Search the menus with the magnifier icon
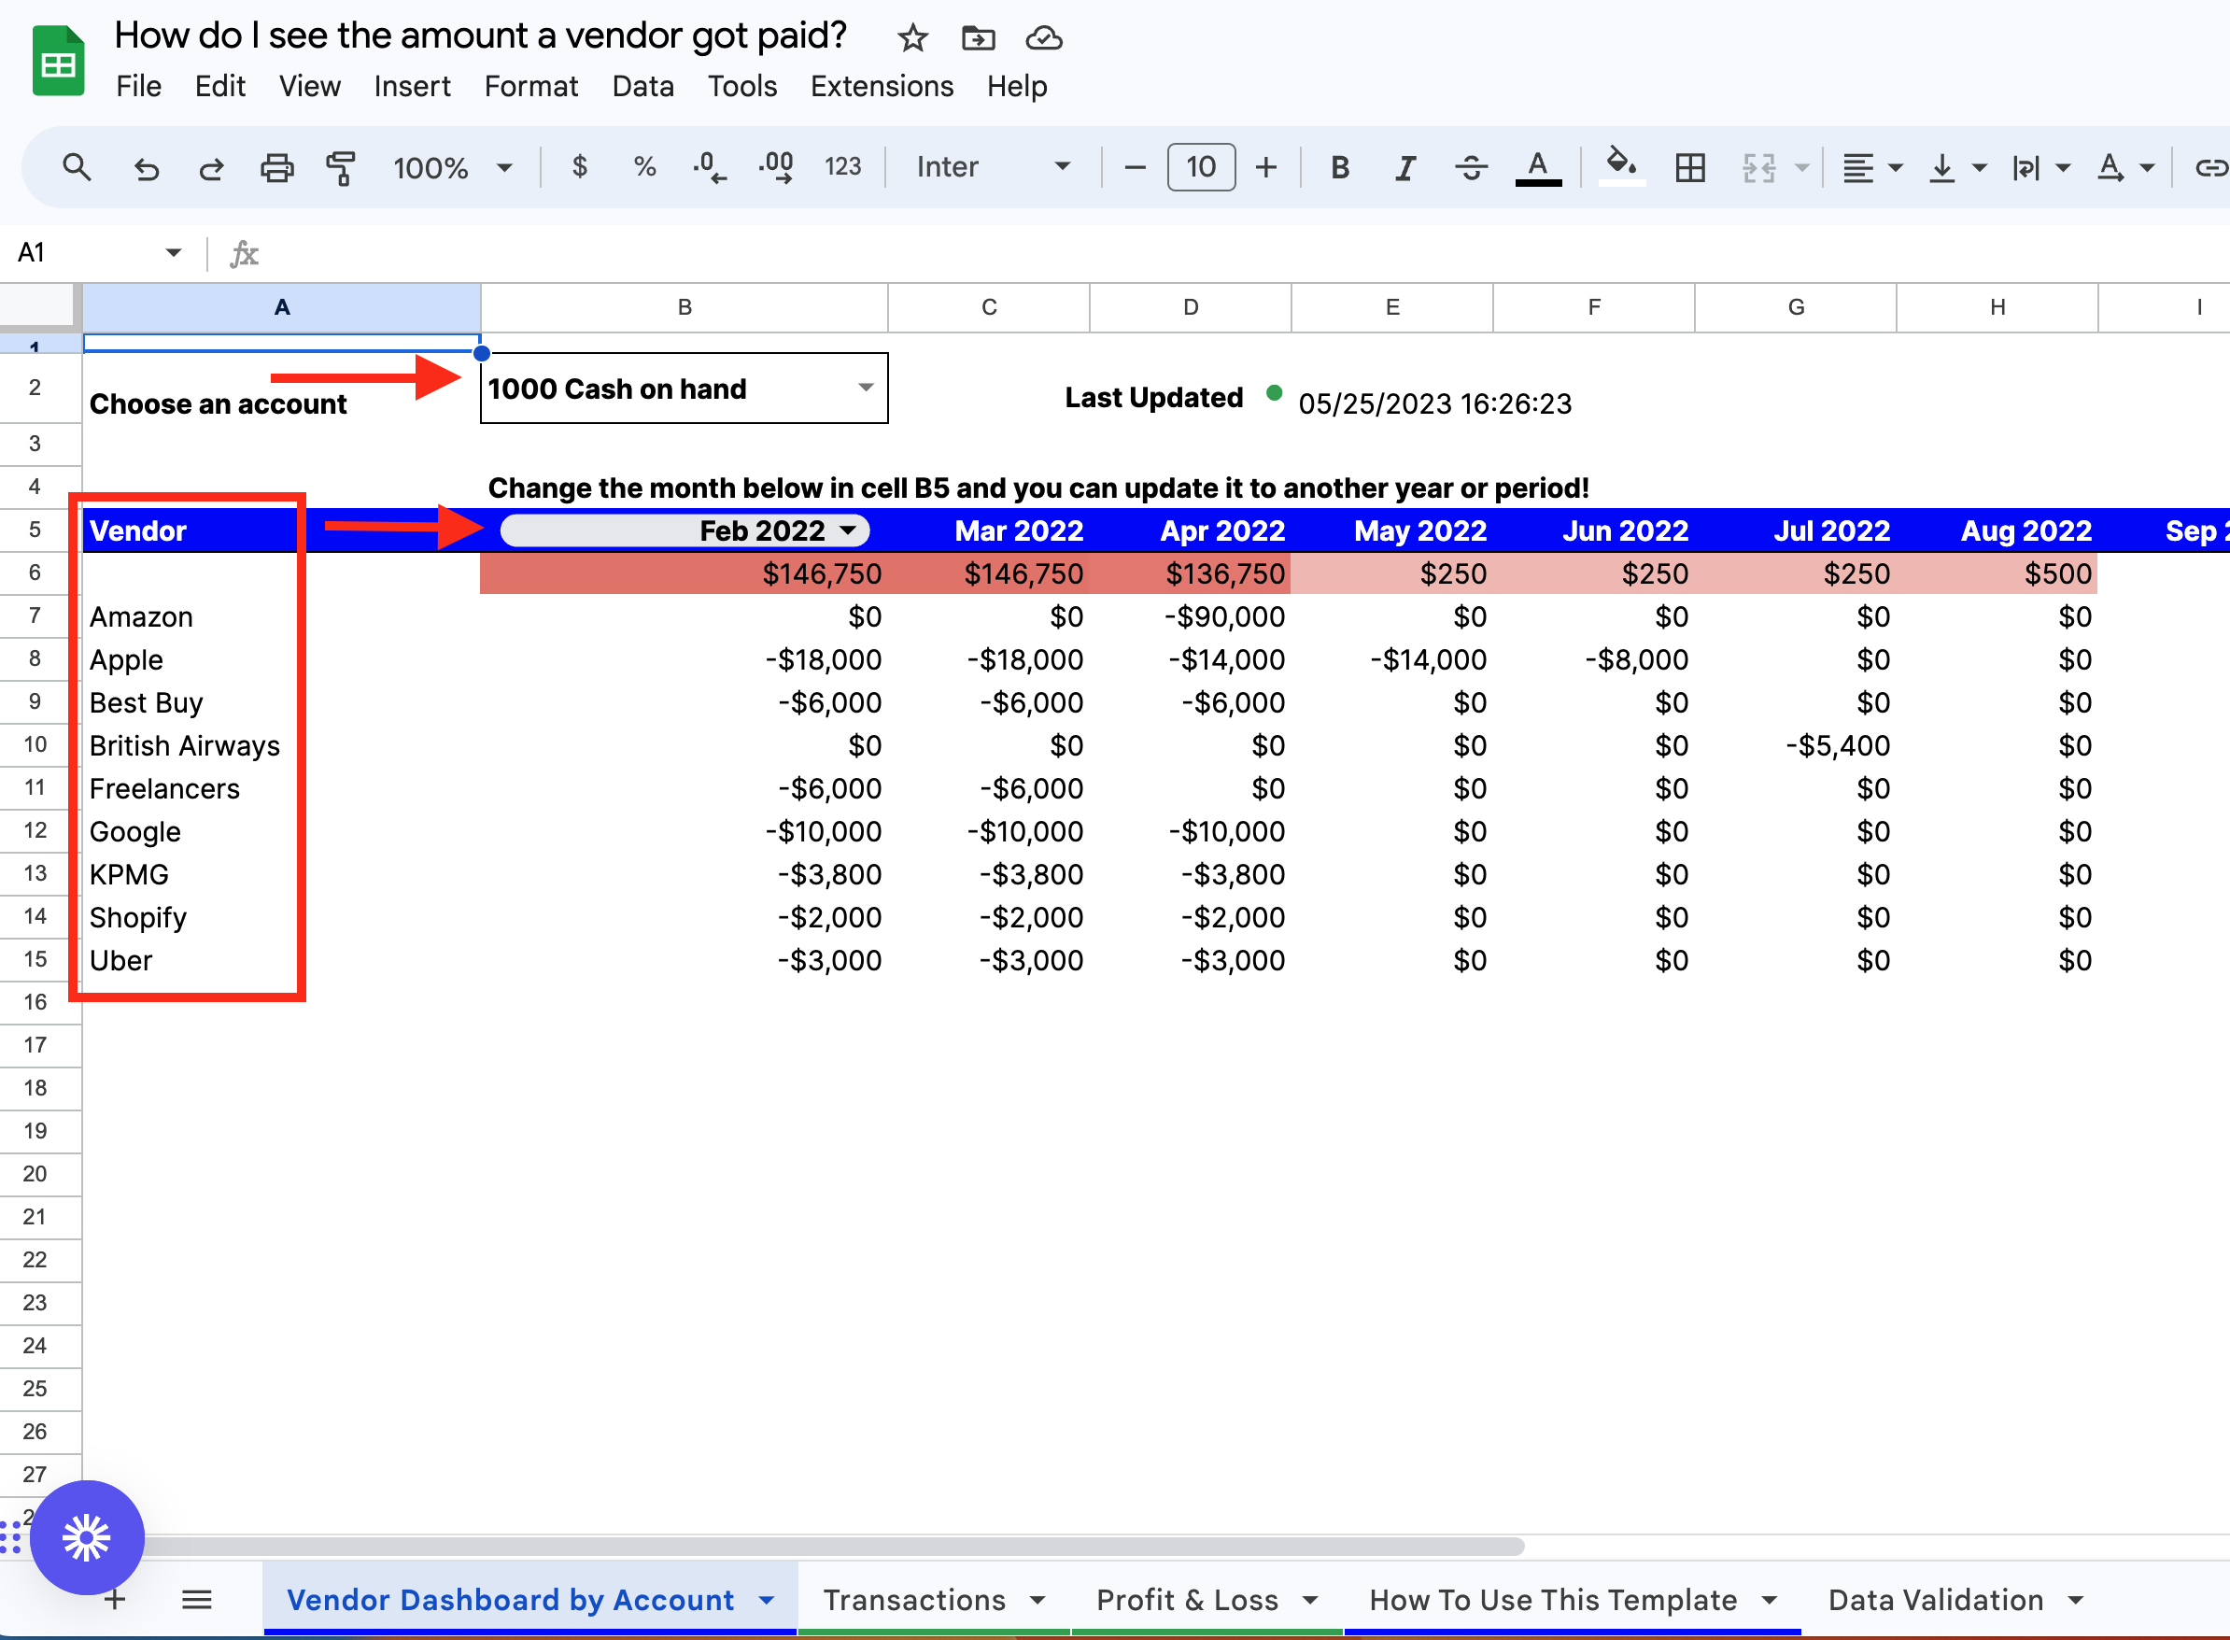 (x=77, y=167)
